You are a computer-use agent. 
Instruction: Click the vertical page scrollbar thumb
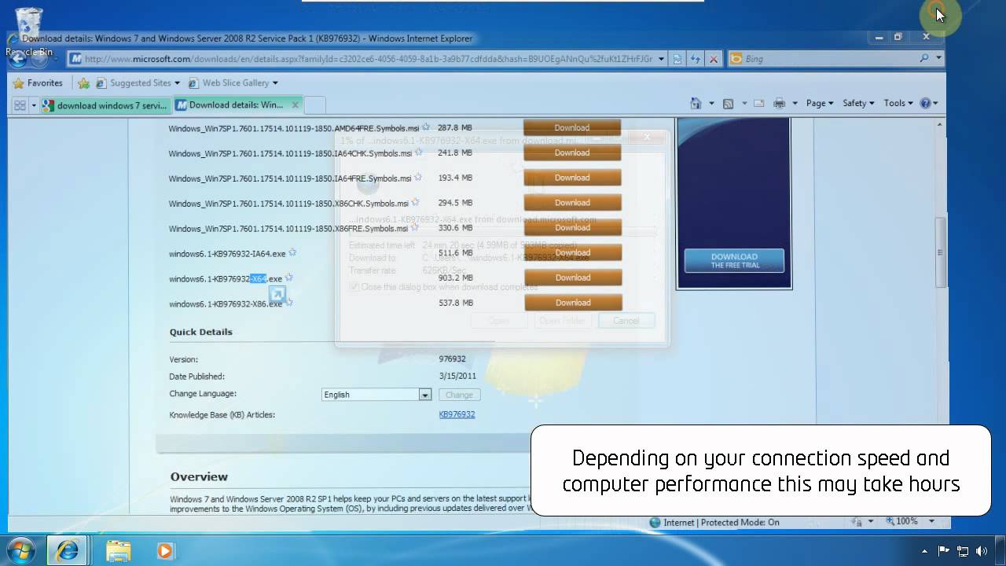(x=939, y=252)
